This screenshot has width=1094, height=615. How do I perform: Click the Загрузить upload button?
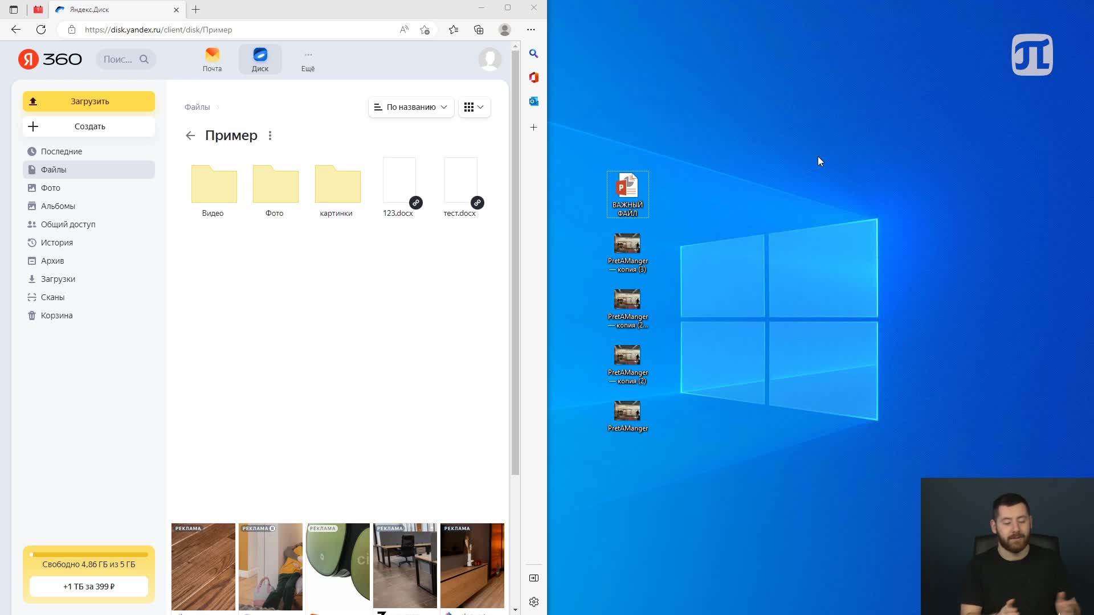tap(89, 101)
